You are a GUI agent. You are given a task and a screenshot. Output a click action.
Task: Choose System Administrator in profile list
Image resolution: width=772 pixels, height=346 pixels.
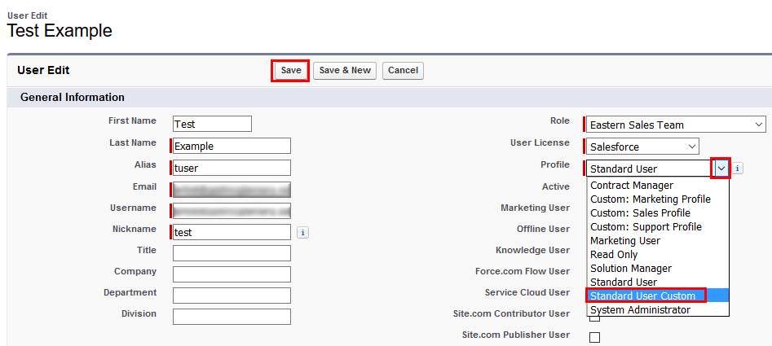point(640,309)
